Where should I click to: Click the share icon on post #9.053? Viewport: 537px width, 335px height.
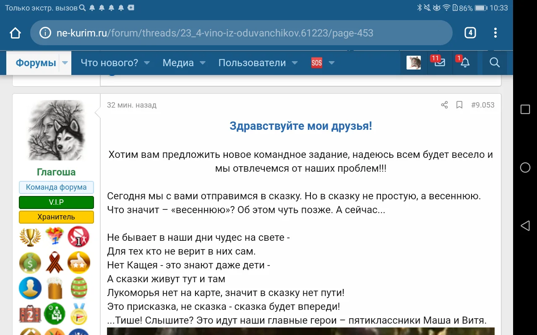pyautogui.click(x=444, y=105)
